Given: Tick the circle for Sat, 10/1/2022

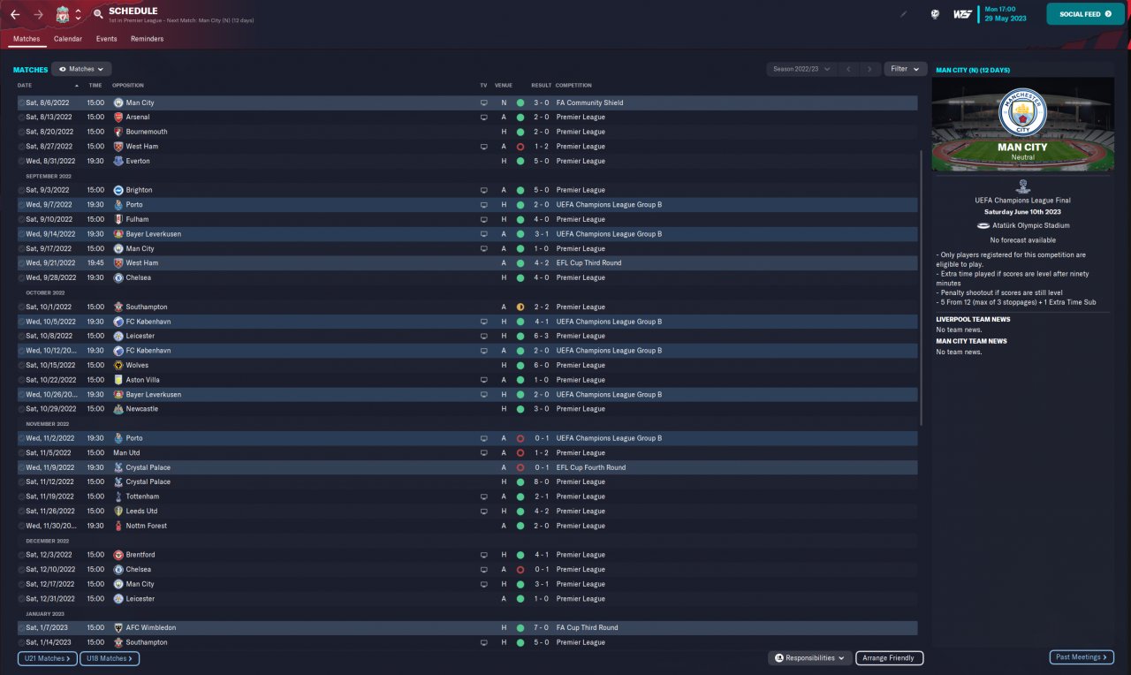Looking at the screenshot, I should 21,307.
